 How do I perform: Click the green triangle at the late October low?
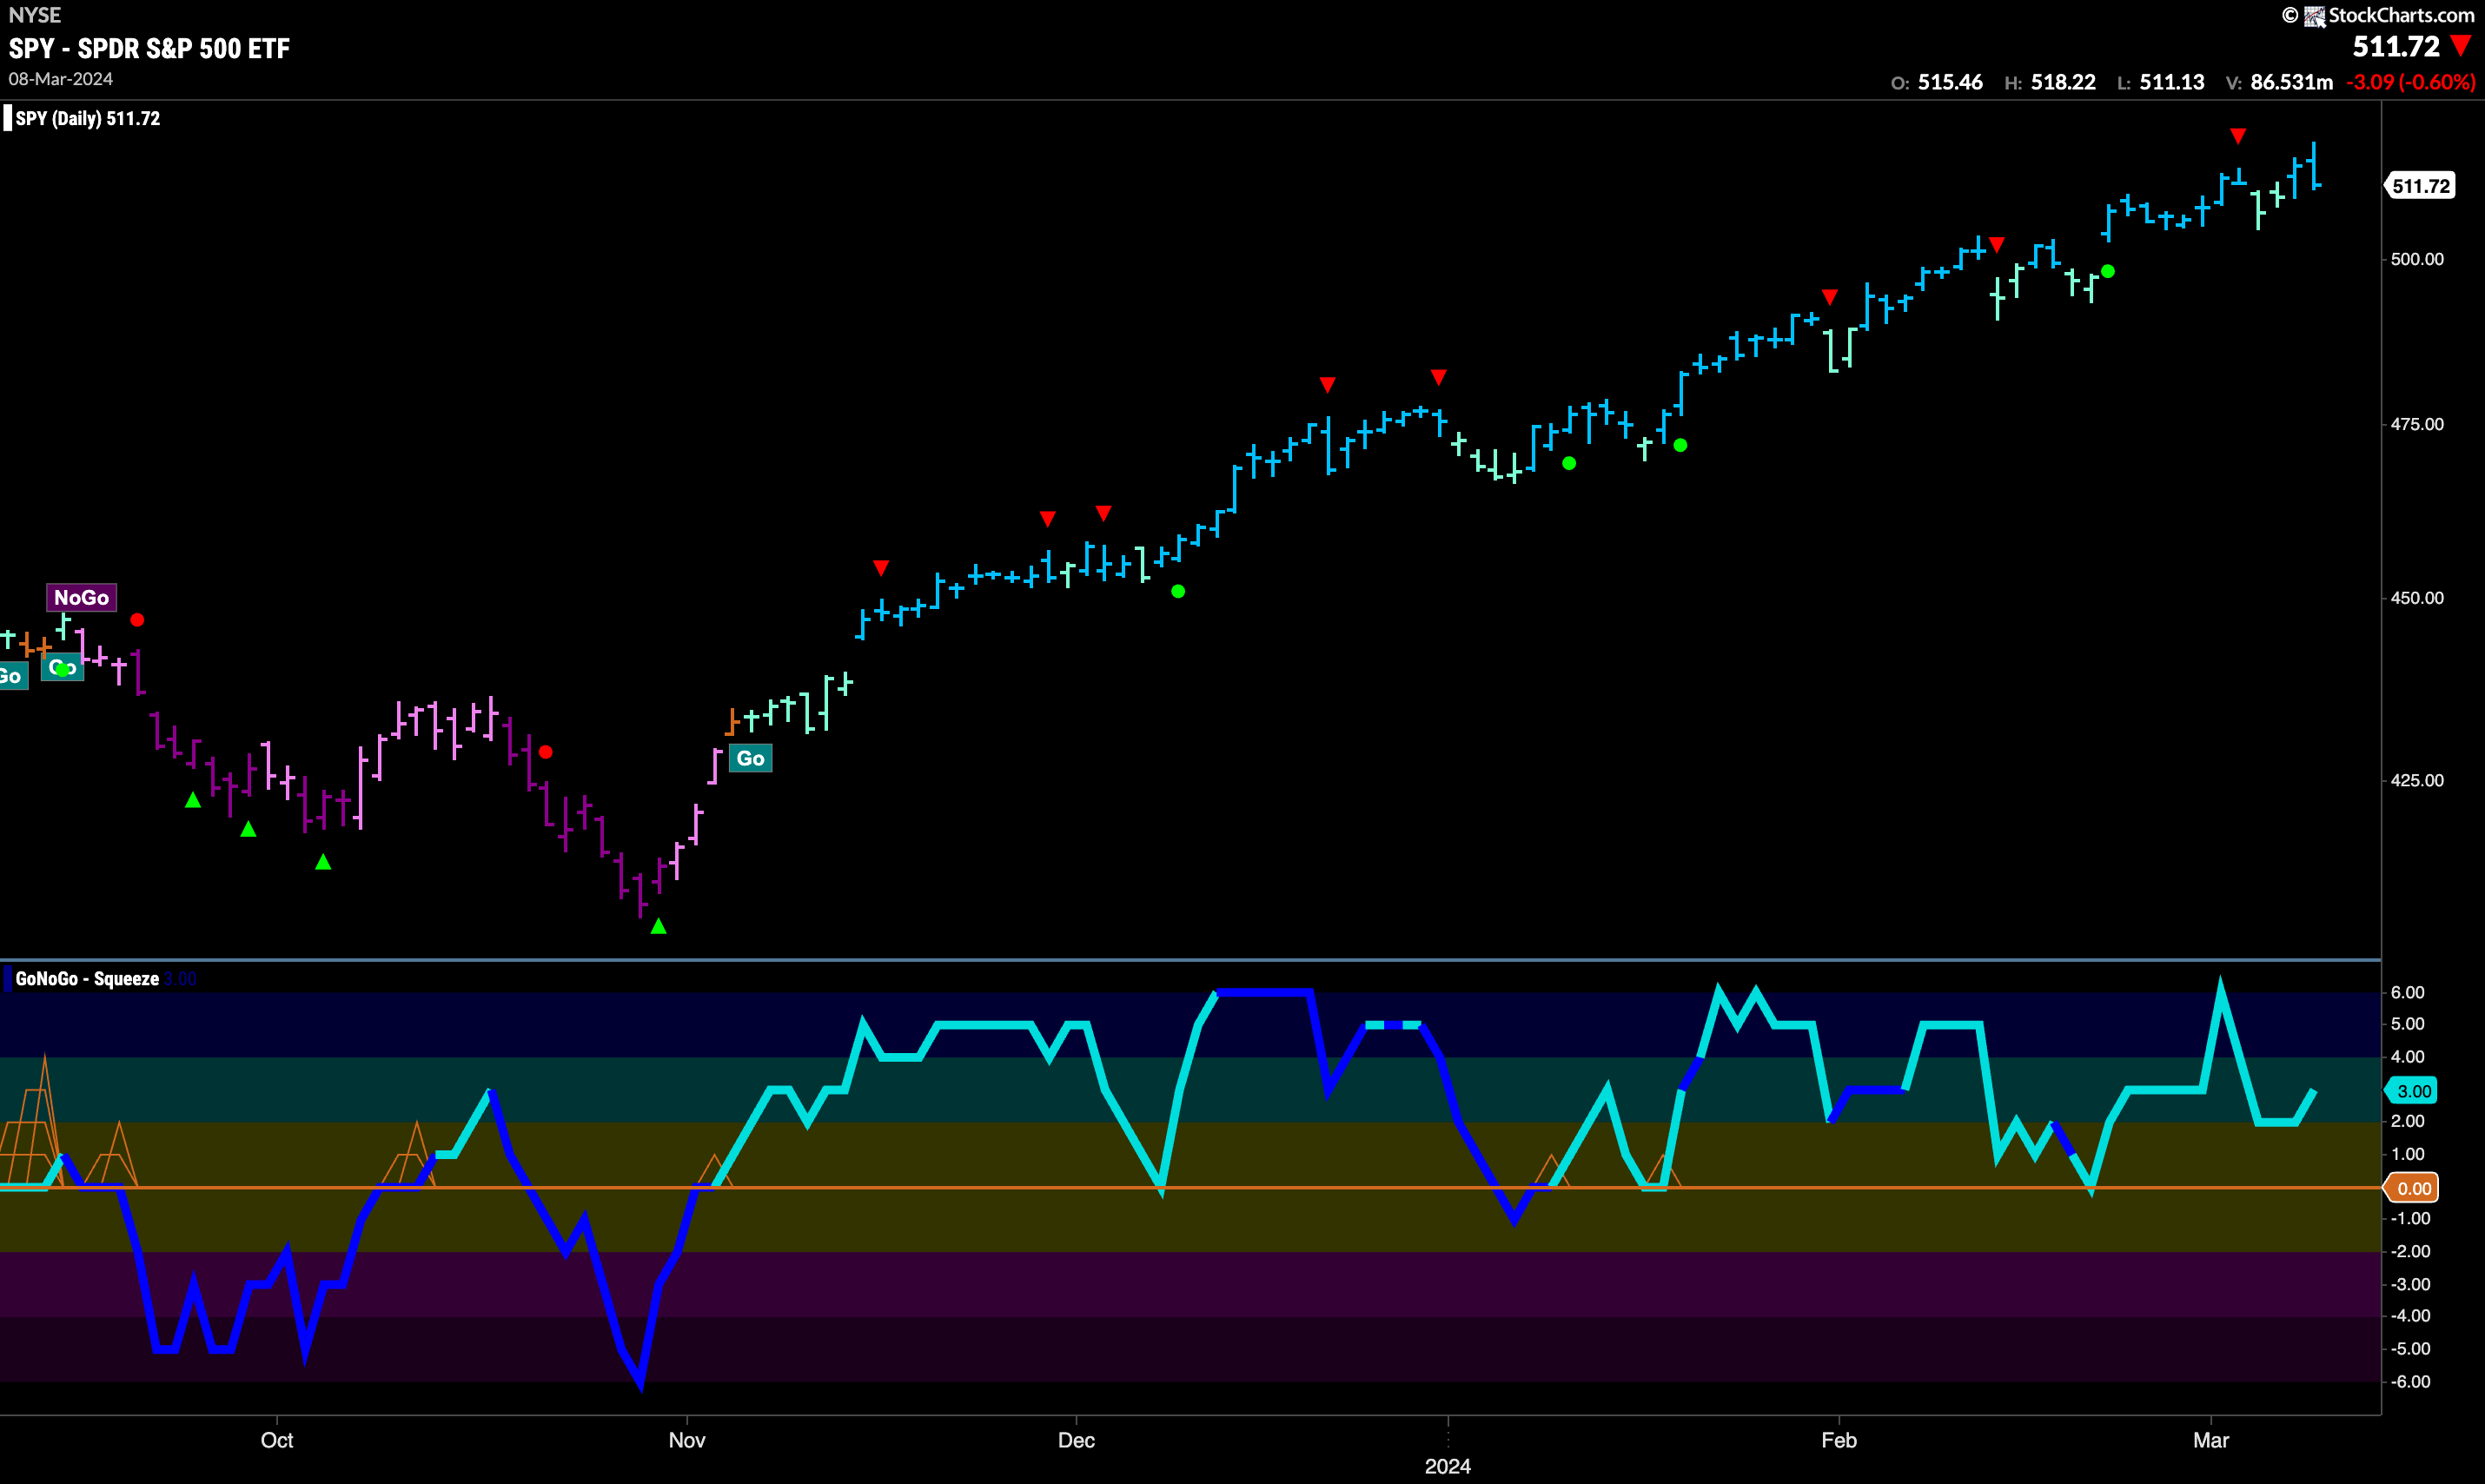(658, 926)
